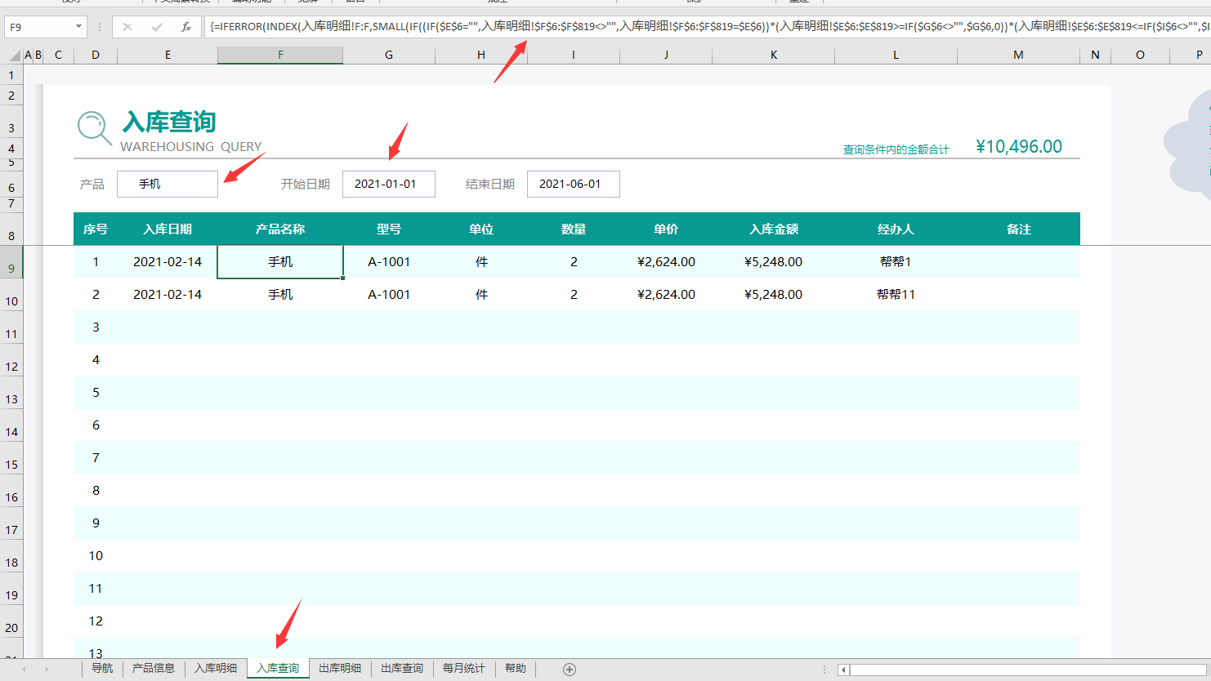Click A-1001 model cell in row 10

[x=389, y=295]
